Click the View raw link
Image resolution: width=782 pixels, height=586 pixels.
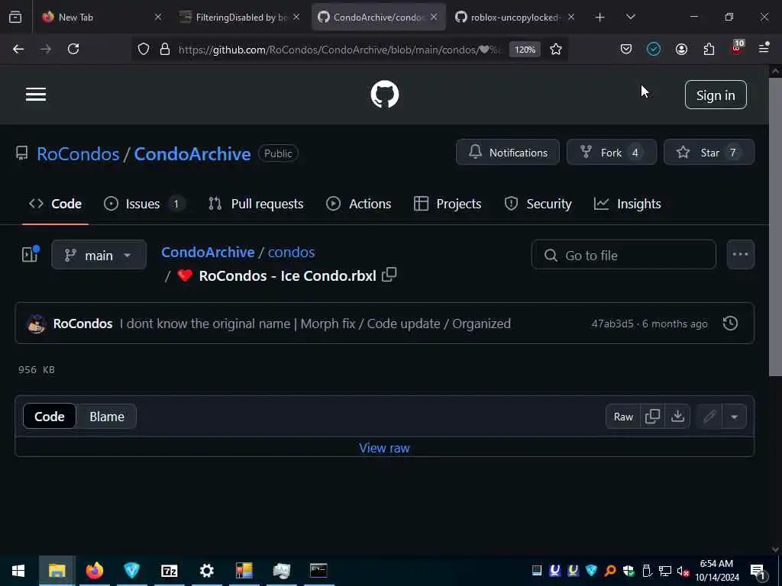pos(385,448)
